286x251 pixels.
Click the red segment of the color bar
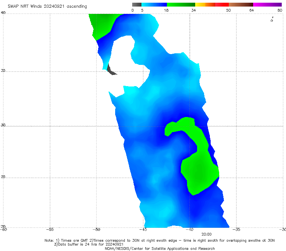[x=222, y=5]
